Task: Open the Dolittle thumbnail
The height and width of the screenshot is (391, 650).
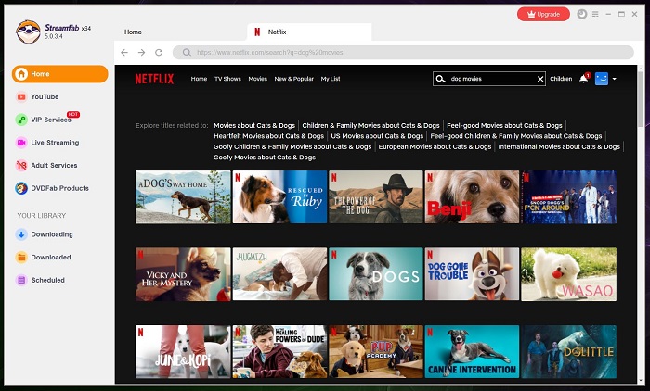Action: pyautogui.click(x=568, y=352)
